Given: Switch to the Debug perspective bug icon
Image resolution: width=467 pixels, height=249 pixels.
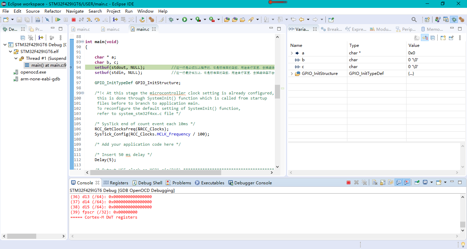Looking at the screenshot, I should click(454, 19).
